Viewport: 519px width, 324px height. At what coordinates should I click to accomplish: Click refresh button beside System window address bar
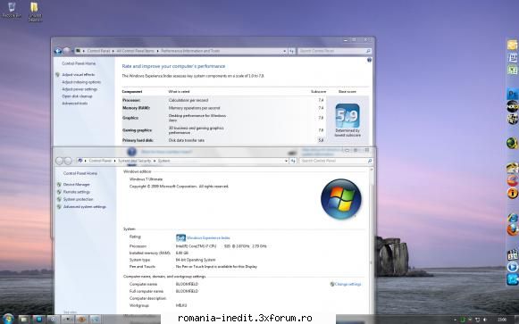[x=293, y=161]
